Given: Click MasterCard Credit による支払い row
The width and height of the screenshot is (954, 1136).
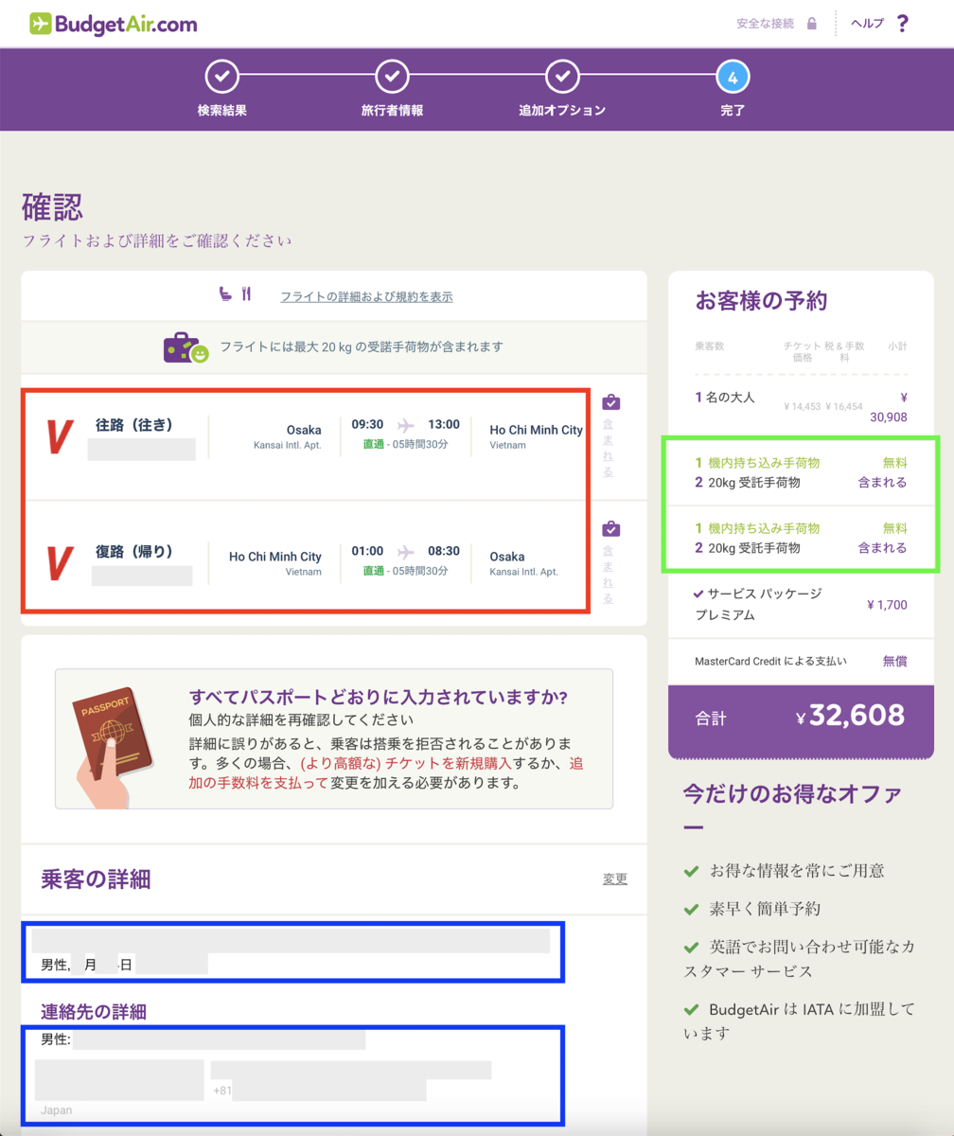Looking at the screenshot, I should (800, 661).
